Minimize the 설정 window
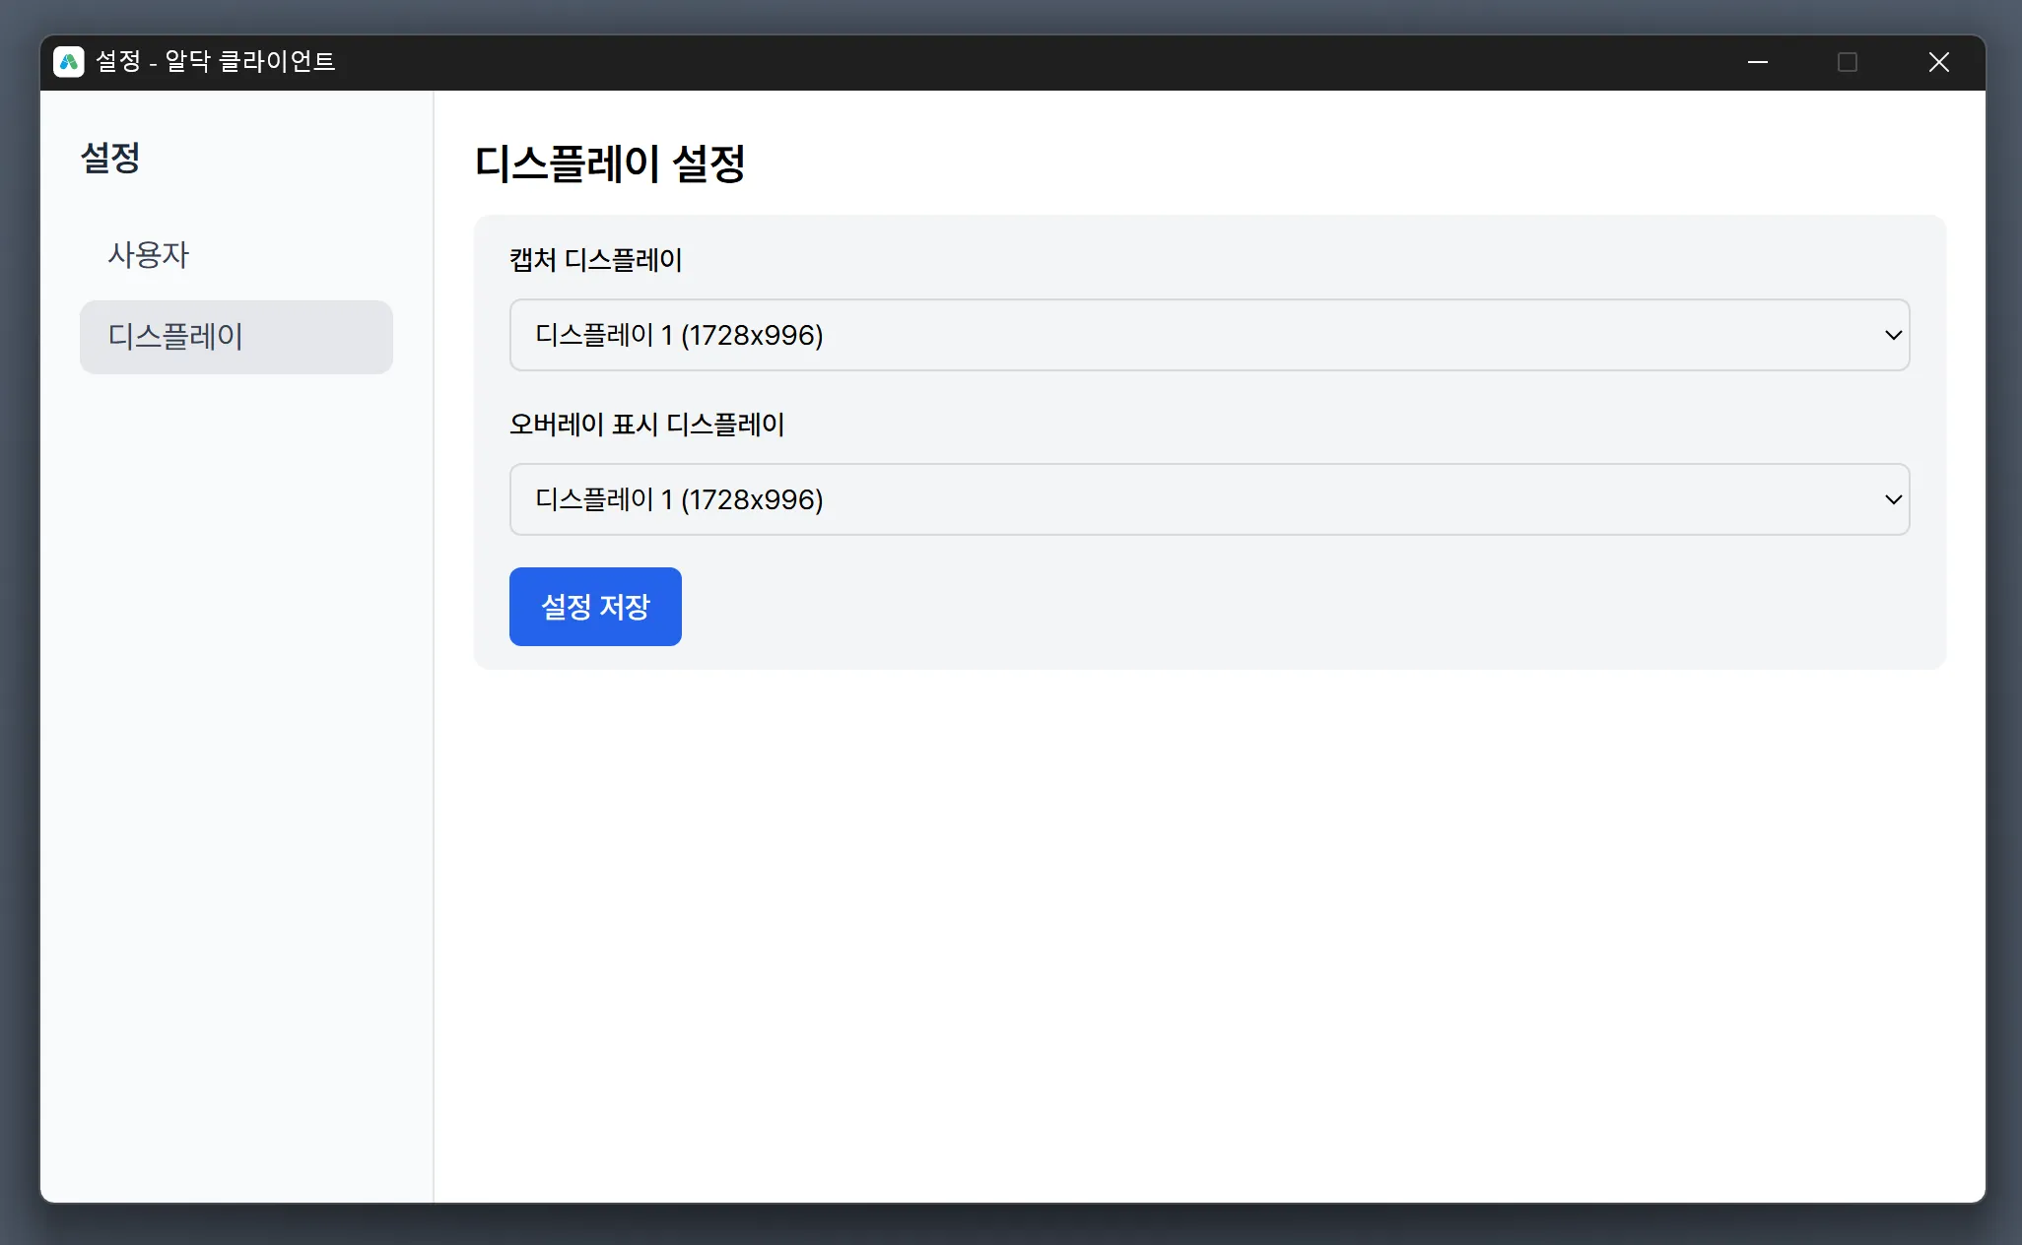 [x=1757, y=62]
